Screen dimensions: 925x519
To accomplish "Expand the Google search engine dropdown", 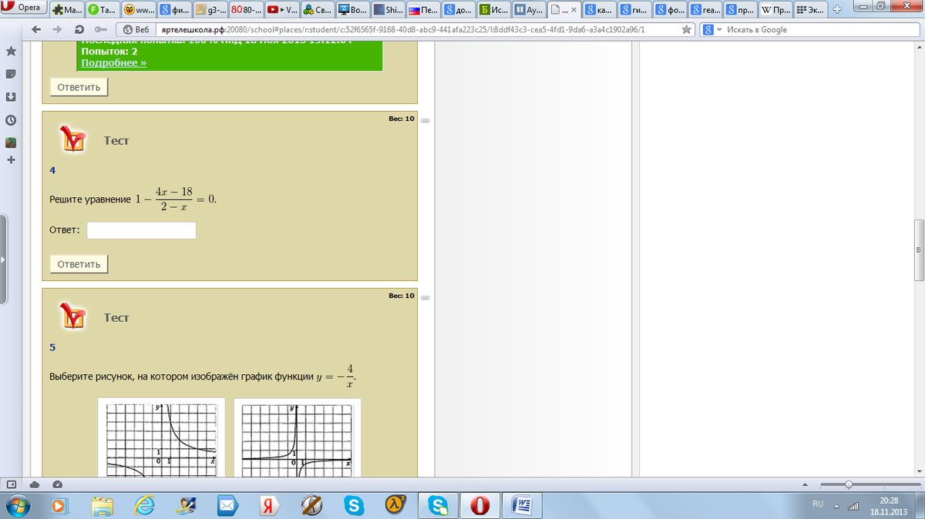I will (x=713, y=29).
